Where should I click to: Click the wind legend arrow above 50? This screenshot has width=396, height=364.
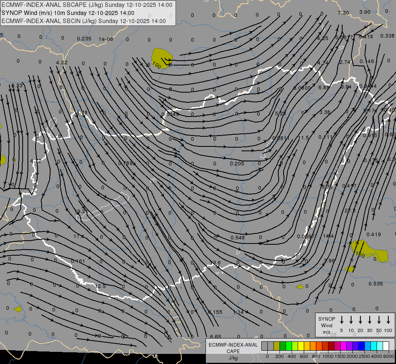pyautogui.click(x=379, y=320)
